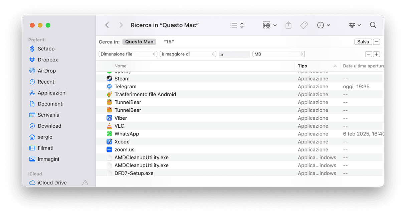Click the Preferiti sidebar section header
Screen dimensions: 406x216
pos(37,40)
